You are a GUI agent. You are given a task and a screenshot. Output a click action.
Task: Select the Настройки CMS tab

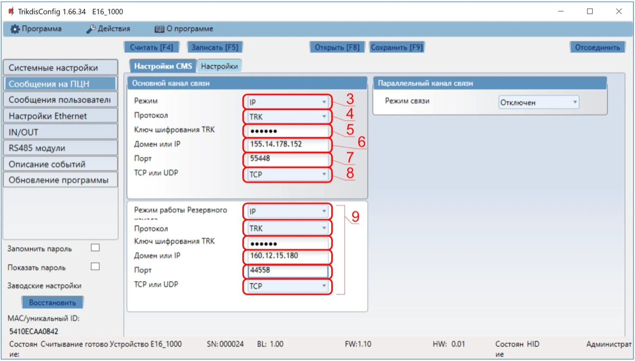tap(162, 66)
